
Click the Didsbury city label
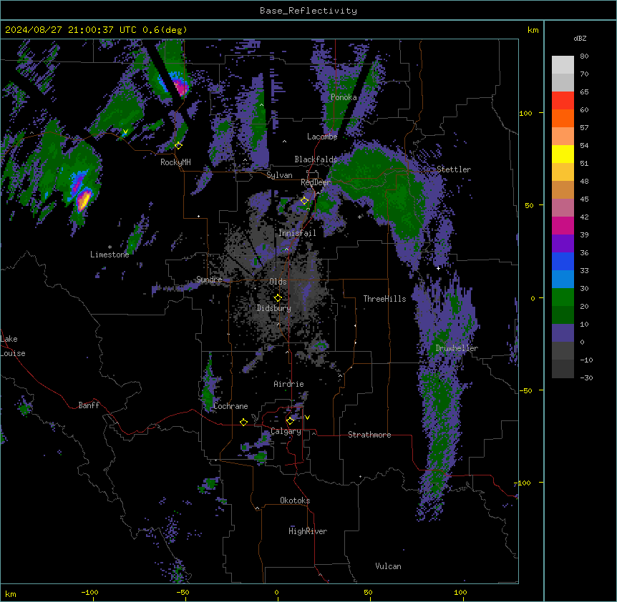pyautogui.click(x=274, y=308)
